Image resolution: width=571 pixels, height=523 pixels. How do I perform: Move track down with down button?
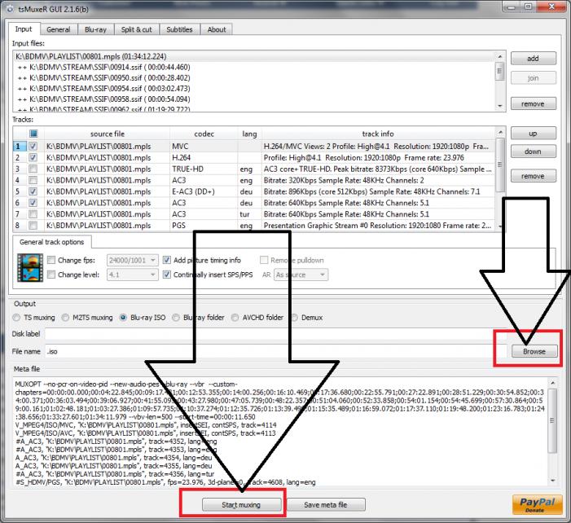coord(534,152)
